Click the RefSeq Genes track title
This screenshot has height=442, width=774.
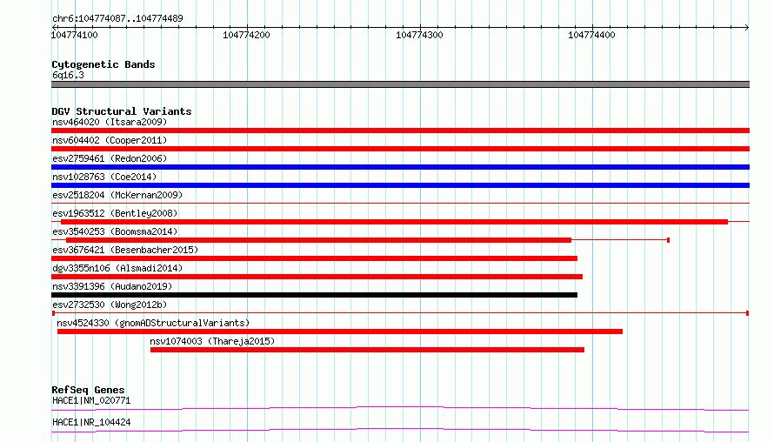coord(88,390)
